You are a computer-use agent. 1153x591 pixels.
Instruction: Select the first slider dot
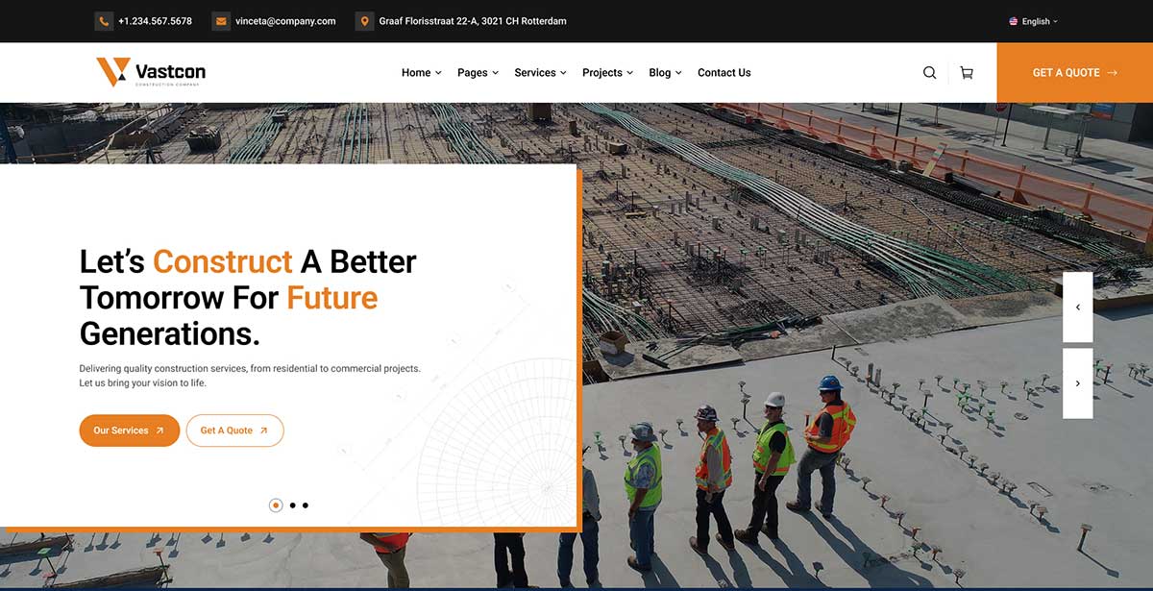click(276, 505)
